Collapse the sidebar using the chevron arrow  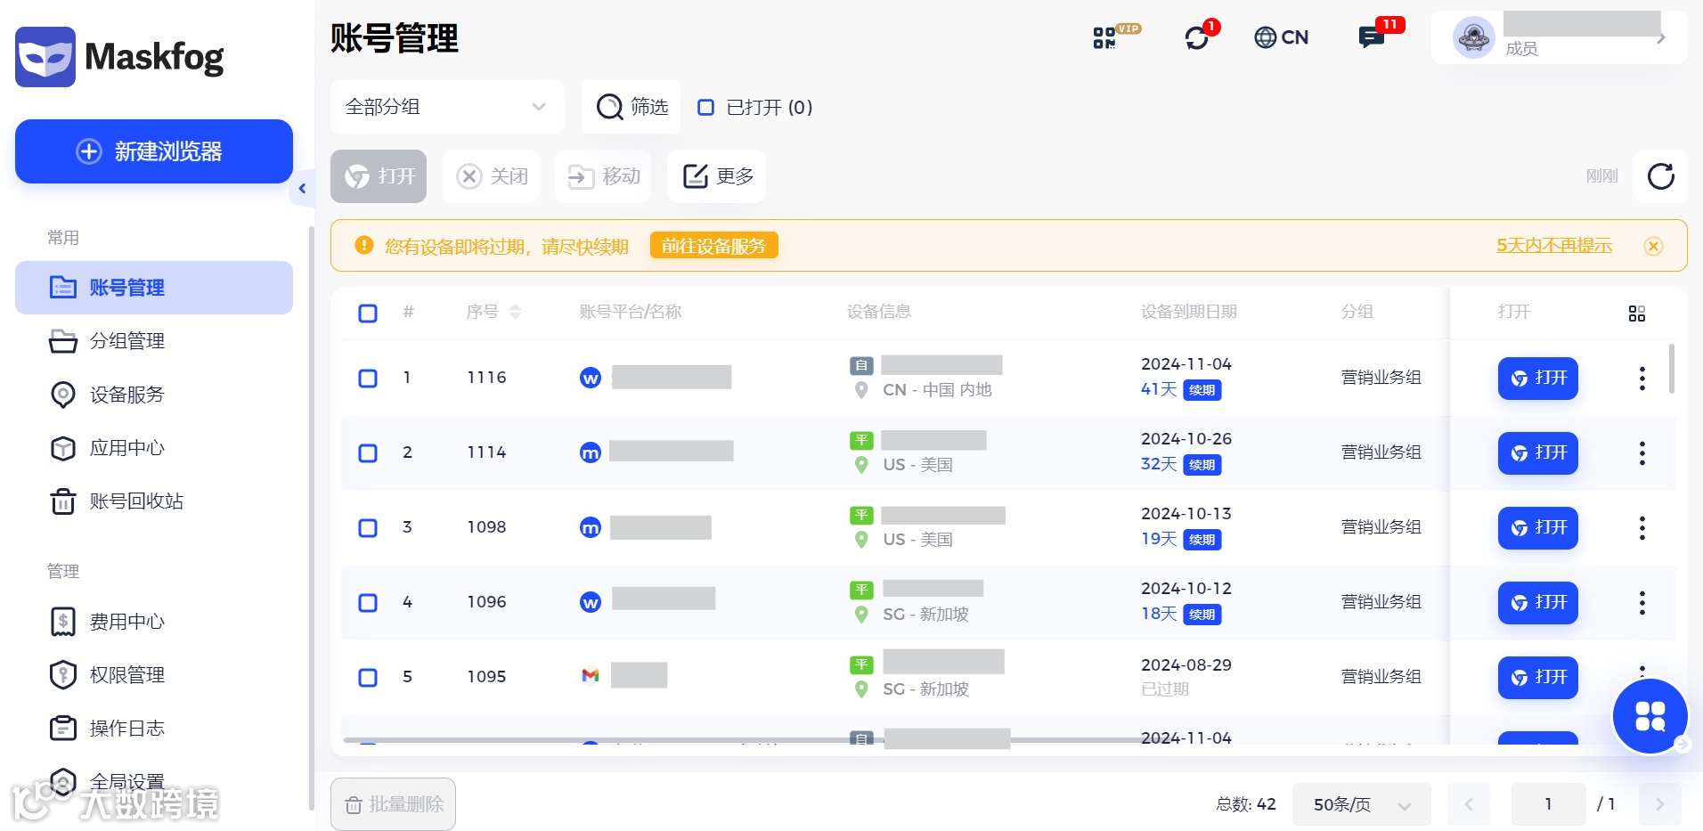point(302,188)
